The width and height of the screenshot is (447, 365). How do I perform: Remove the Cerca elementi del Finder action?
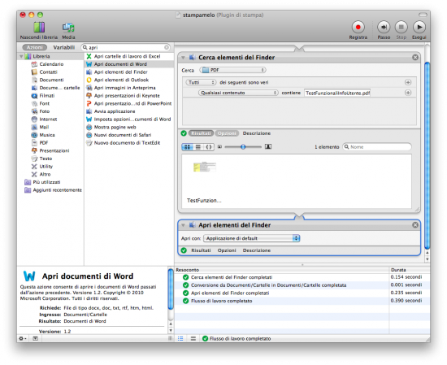[x=415, y=58]
